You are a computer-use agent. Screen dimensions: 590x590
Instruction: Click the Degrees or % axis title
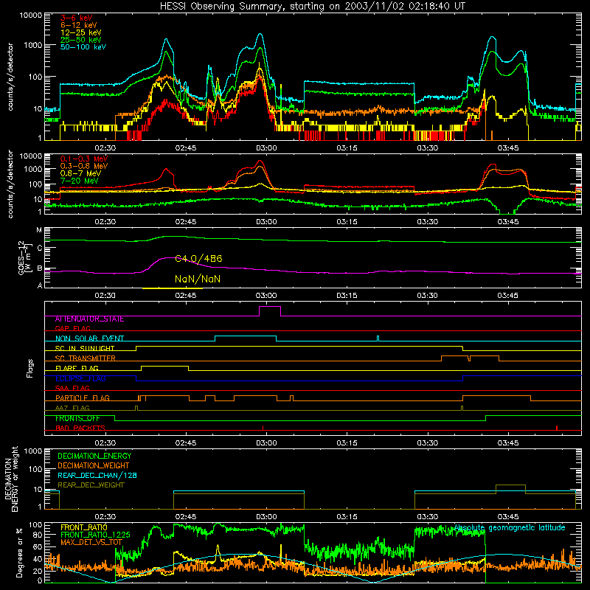tap(19, 552)
